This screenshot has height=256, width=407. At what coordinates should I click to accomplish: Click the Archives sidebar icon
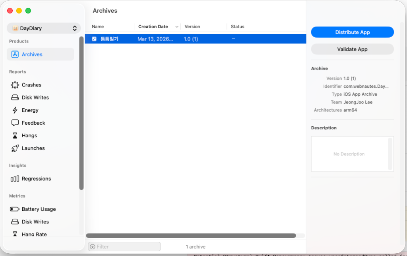coord(15,54)
